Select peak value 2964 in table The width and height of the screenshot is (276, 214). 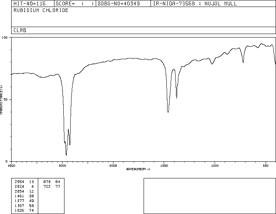pyautogui.click(x=19, y=182)
